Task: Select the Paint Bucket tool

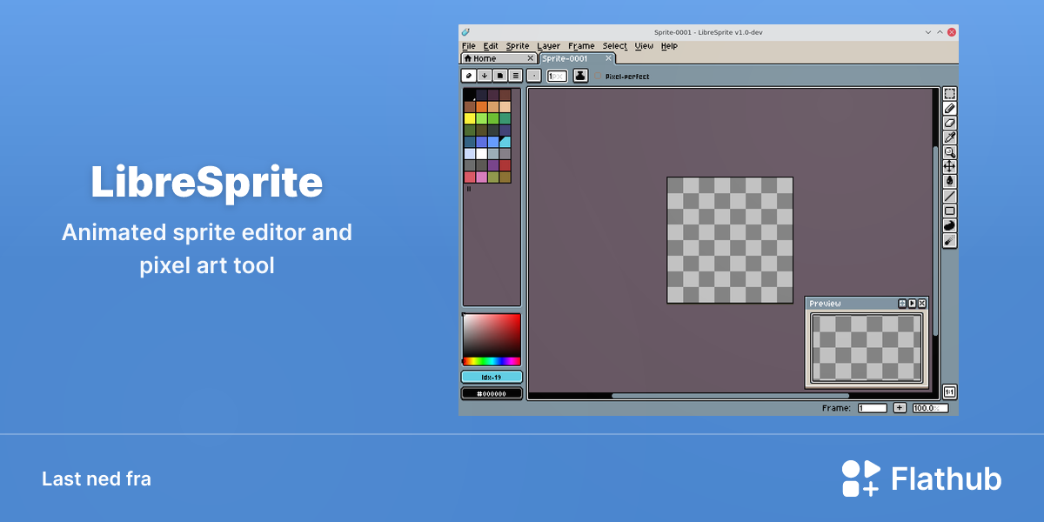Action: coord(950,181)
